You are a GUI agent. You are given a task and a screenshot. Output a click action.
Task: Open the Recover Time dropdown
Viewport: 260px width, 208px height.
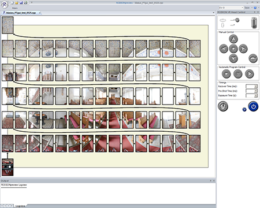(256, 87)
